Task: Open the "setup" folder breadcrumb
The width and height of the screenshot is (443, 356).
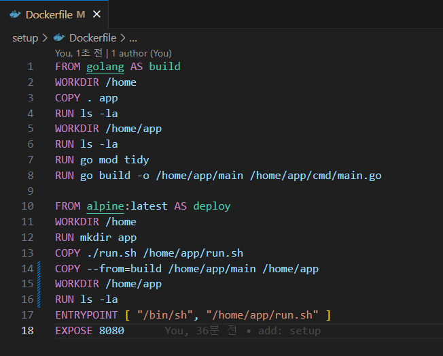Action: (25, 38)
